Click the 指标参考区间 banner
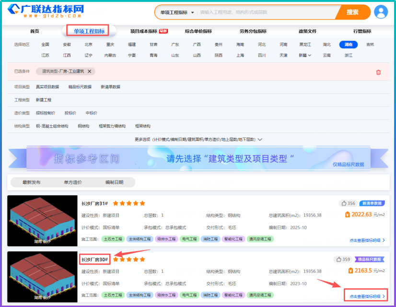The image size is (396, 307). click(198, 158)
